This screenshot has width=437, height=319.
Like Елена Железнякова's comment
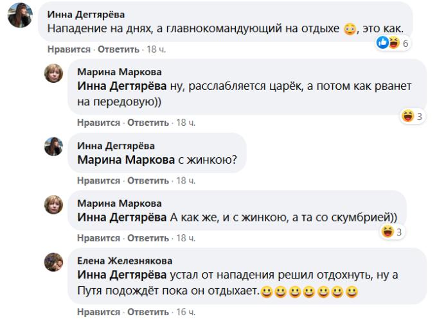[x=98, y=313]
